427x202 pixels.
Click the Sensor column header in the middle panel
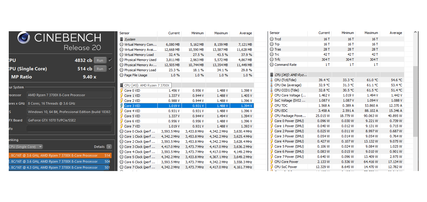coord(125,33)
